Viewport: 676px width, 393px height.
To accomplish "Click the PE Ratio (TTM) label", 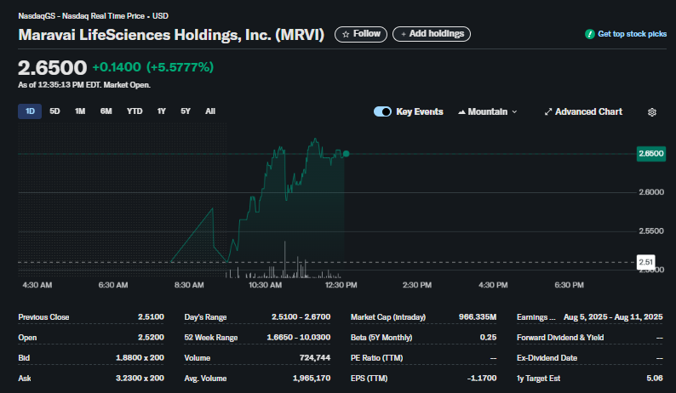I will point(376,357).
